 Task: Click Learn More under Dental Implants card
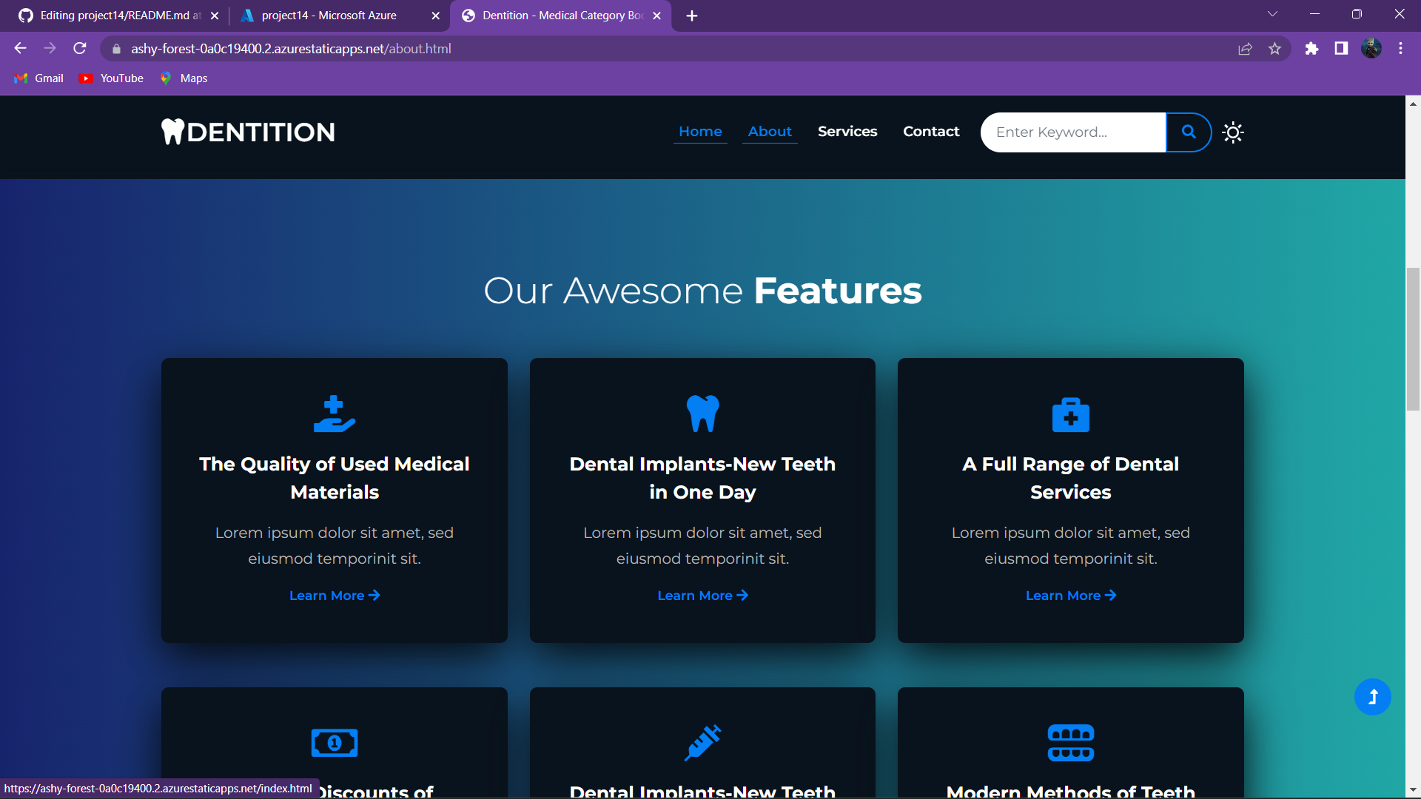pos(702,596)
